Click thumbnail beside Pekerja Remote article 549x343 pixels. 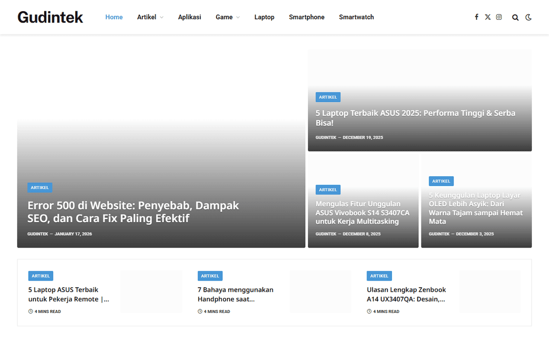pos(151,292)
